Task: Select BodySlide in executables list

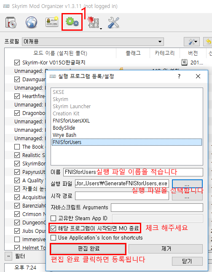Action: pos(127,128)
